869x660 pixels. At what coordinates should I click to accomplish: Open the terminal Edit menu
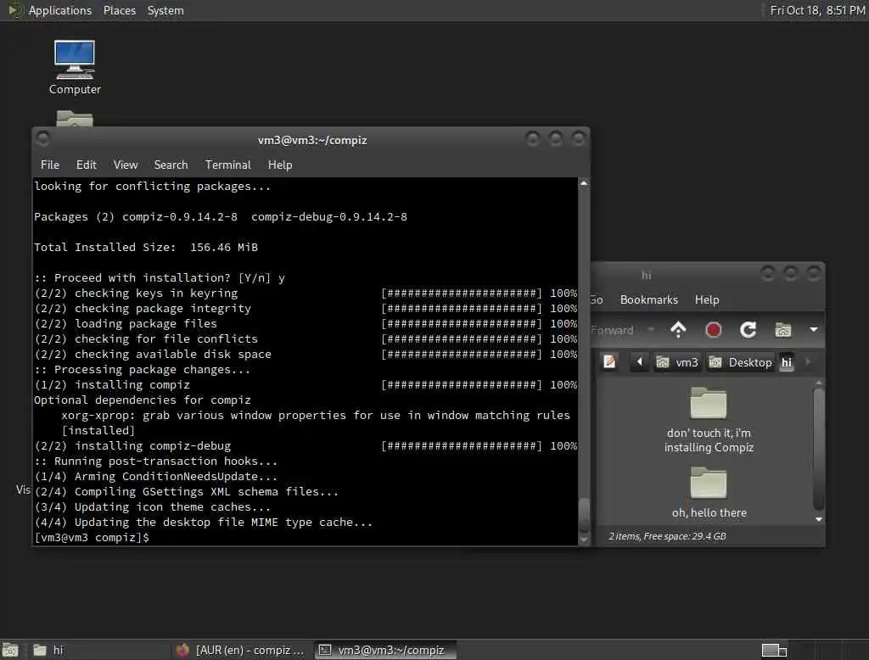86,165
